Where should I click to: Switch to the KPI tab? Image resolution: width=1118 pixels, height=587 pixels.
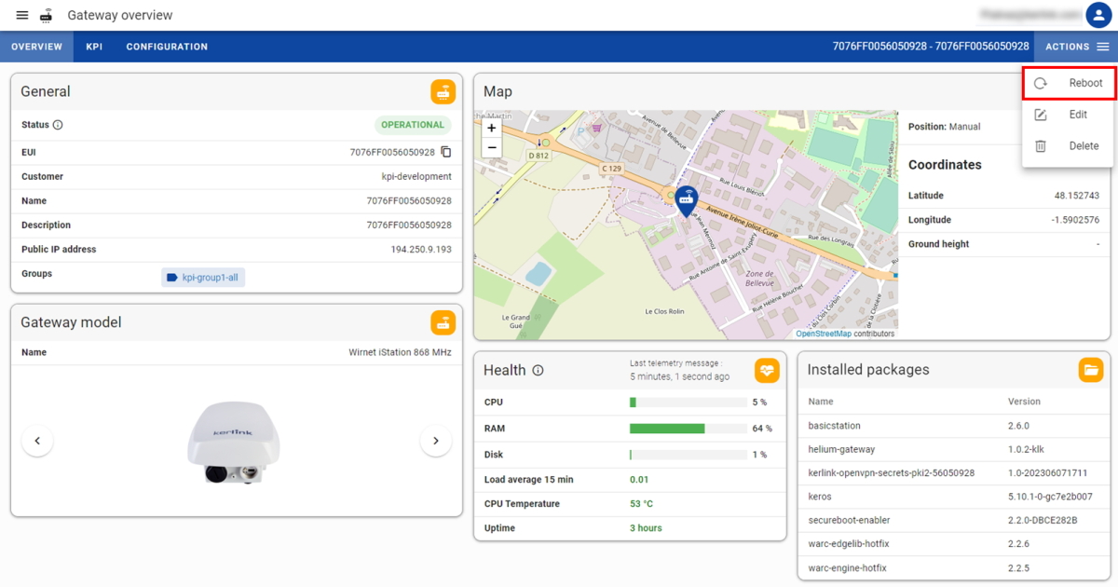94,47
